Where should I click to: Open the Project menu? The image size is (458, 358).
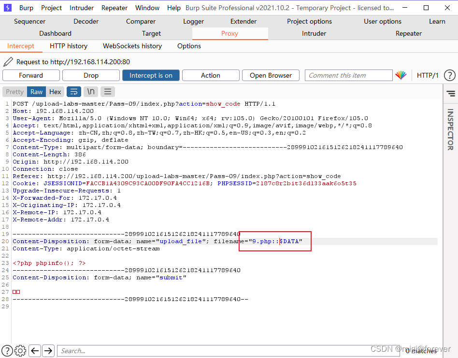tap(51, 8)
